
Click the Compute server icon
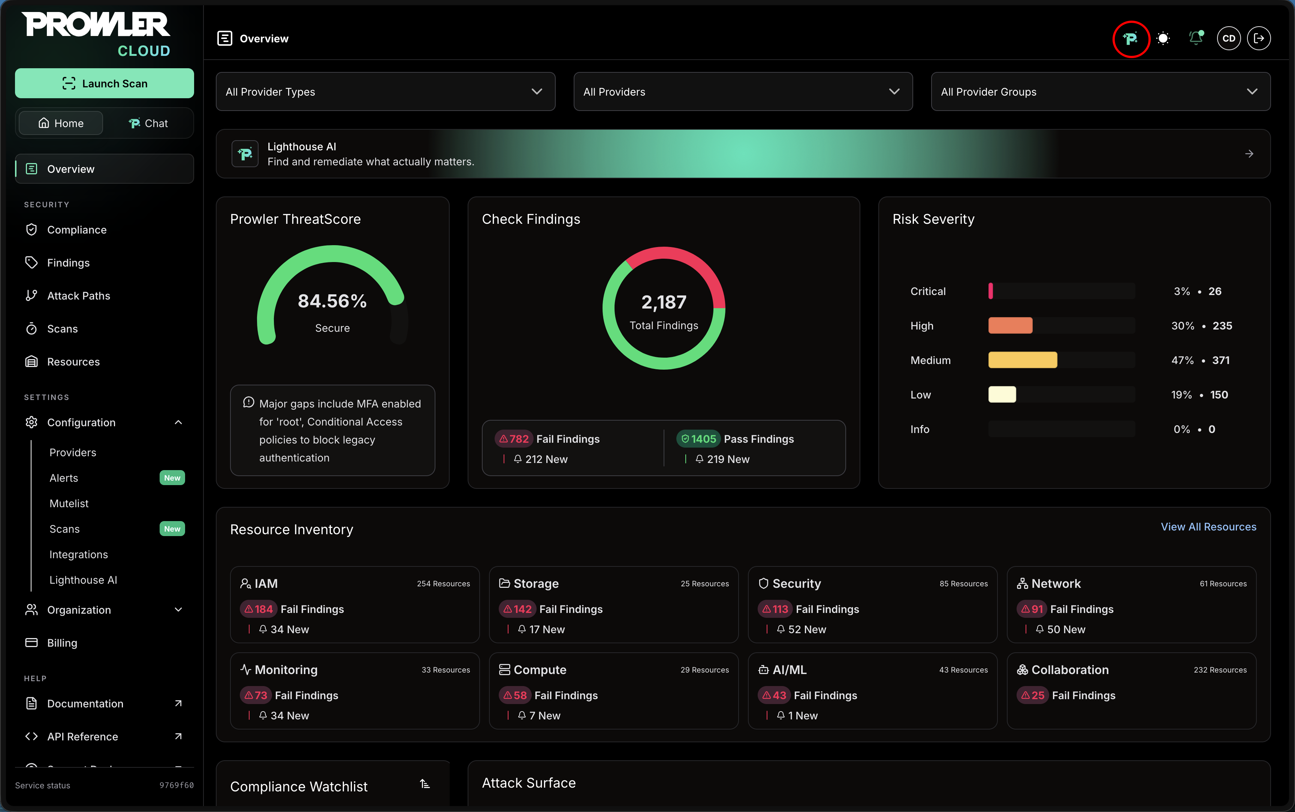point(504,670)
